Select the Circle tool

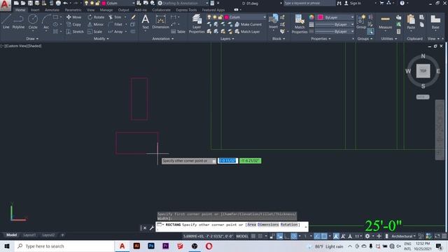pos(33,22)
